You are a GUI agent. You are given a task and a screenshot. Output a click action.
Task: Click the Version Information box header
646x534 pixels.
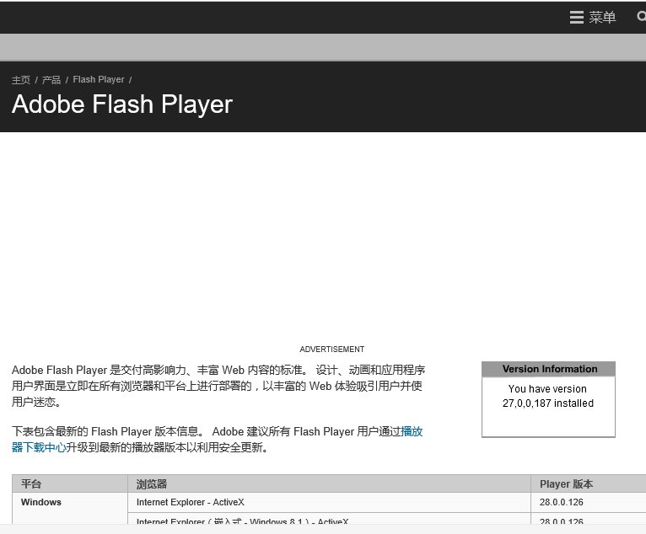[x=548, y=369]
